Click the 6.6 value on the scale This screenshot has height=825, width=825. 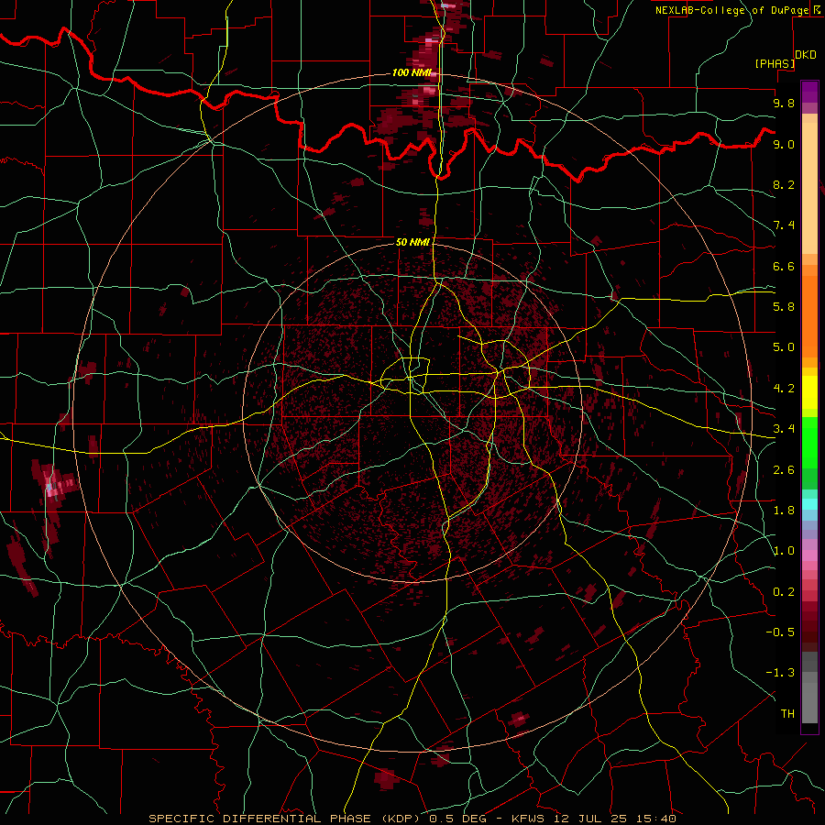pos(784,266)
